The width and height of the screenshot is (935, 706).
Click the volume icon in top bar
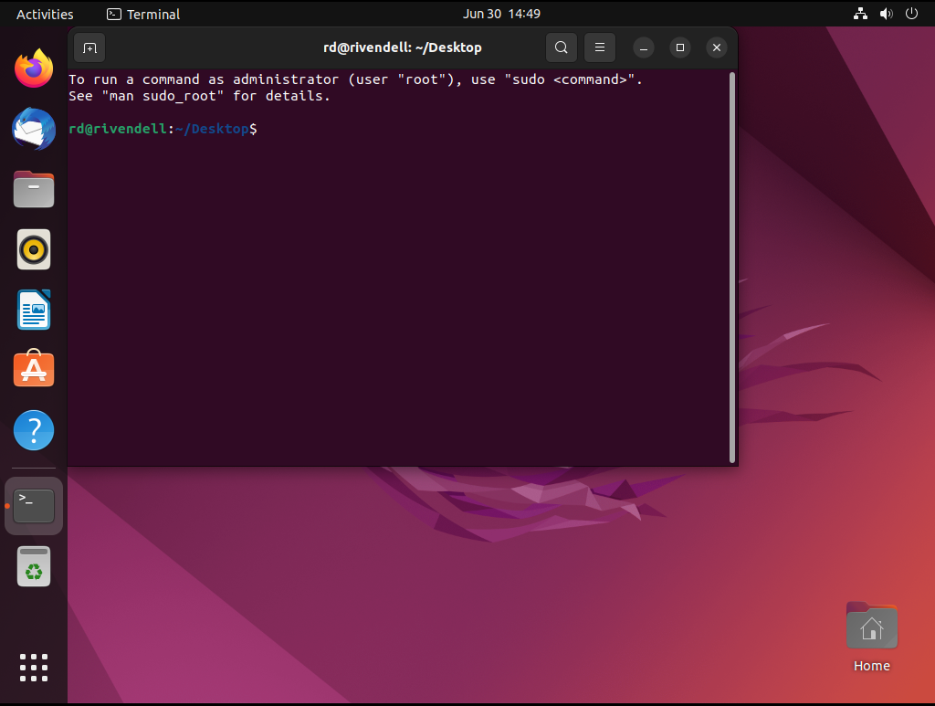coord(886,14)
